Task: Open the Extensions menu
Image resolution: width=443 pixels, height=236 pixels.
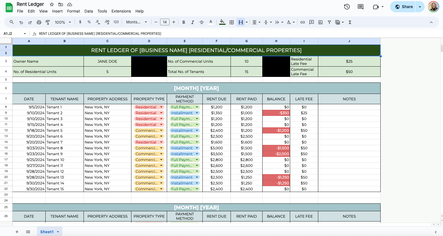Action: coord(121,11)
